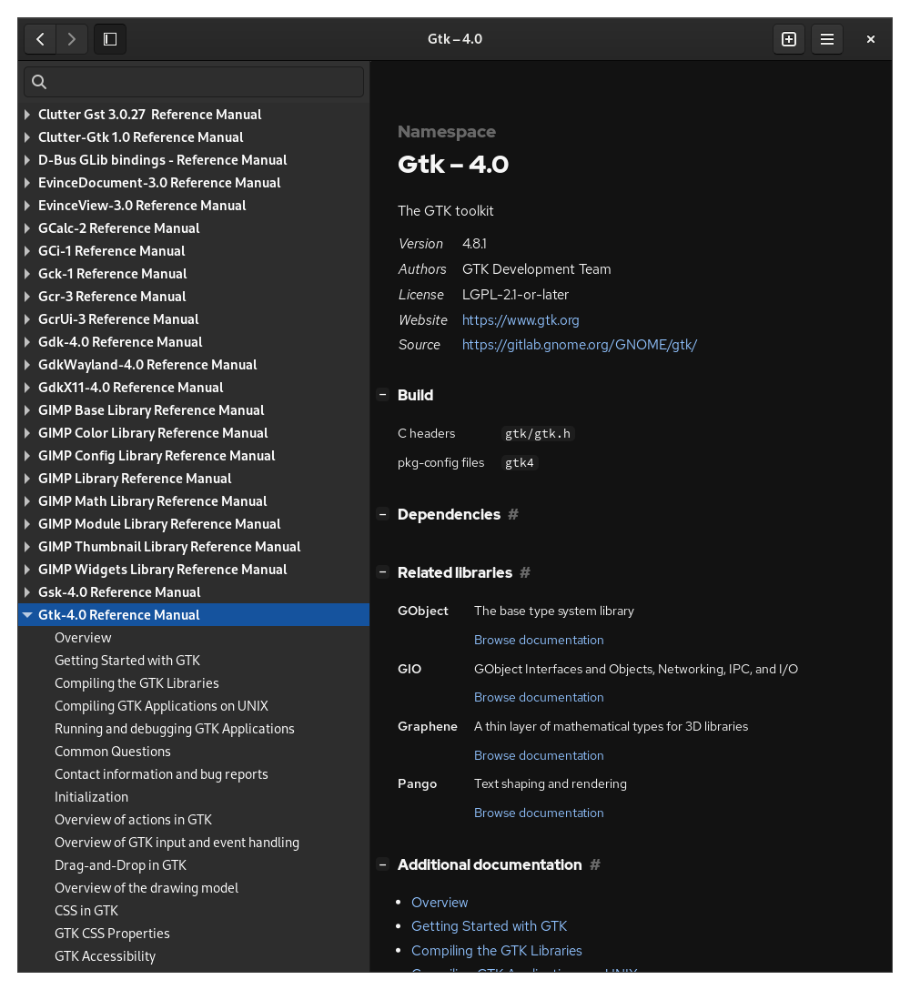The width and height of the screenshot is (910, 990).
Task: Focus the sidebar search field
Action: (x=194, y=82)
